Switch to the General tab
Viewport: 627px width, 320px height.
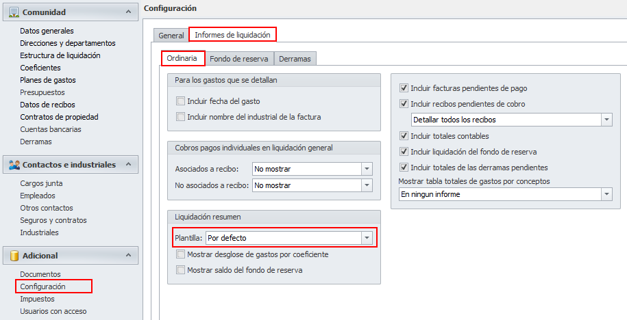[x=171, y=35]
